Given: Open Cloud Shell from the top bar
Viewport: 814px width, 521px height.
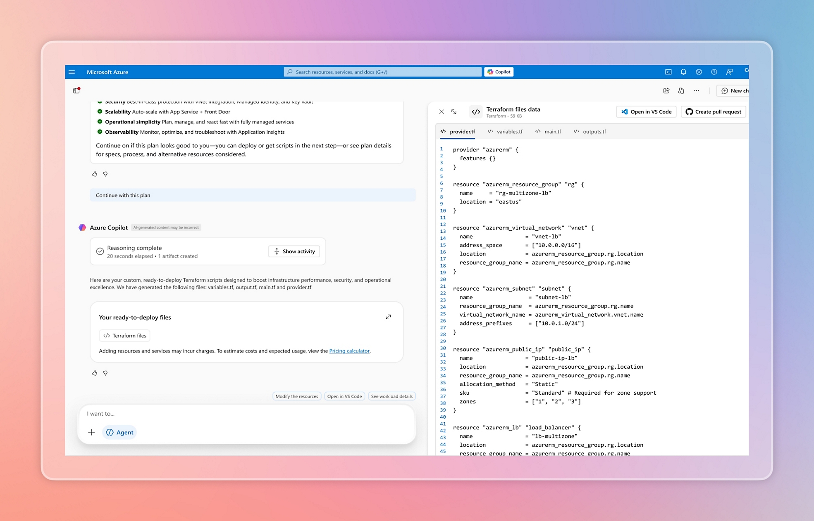Looking at the screenshot, I should coord(668,71).
